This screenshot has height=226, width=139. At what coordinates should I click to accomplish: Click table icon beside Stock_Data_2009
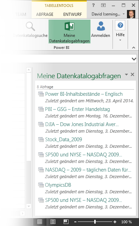point(41,140)
